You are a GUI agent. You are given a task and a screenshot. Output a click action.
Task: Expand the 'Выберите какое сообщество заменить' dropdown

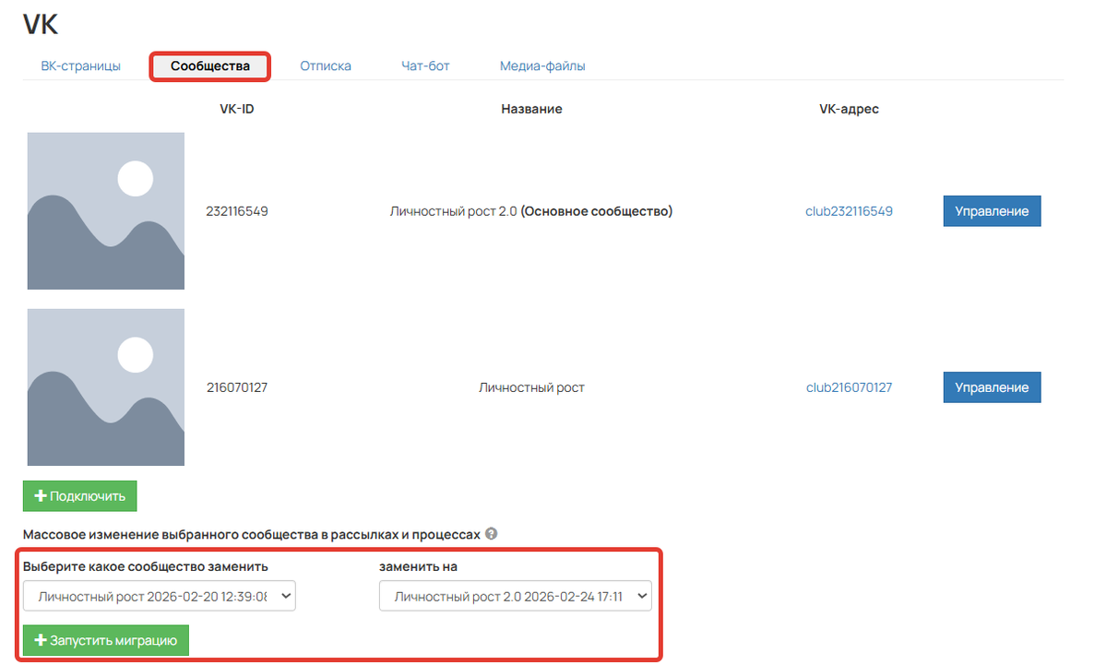click(x=160, y=597)
